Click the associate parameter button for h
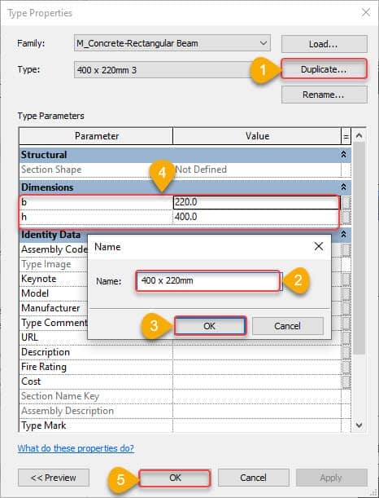 pos(346,218)
